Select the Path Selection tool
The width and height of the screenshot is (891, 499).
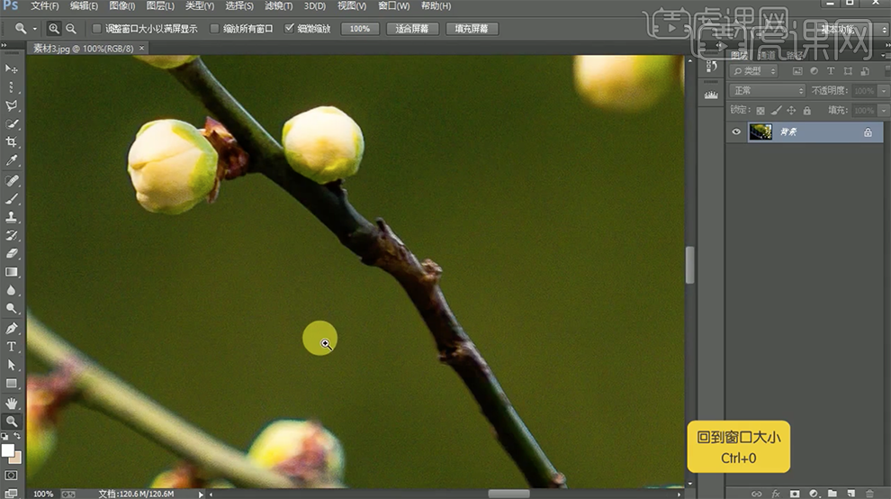[11, 365]
